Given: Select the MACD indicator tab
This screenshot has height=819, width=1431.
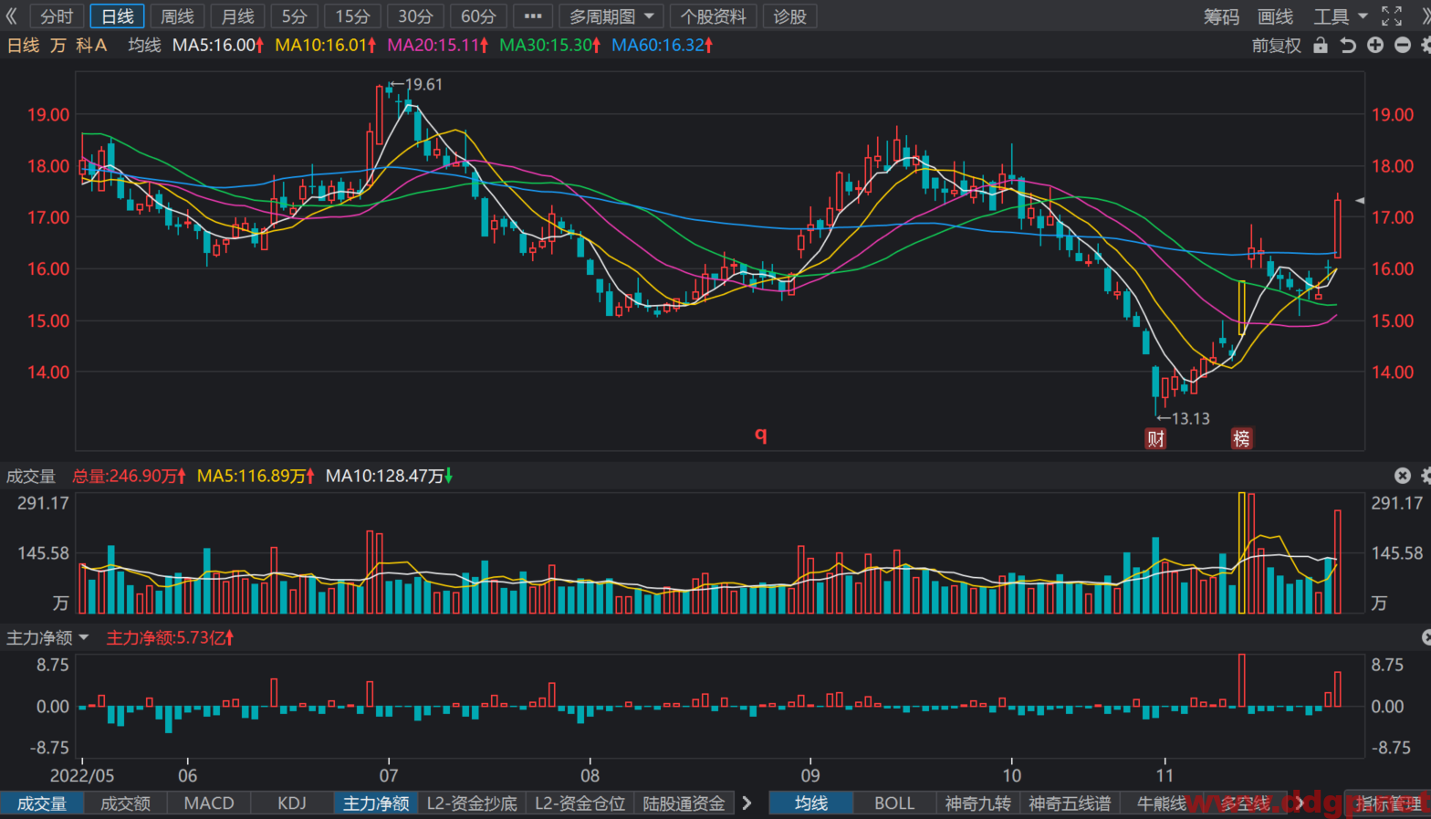Looking at the screenshot, I should coord(209,803).
